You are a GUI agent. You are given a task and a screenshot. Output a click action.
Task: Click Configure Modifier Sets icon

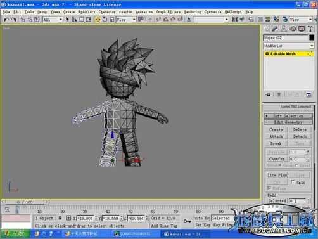click(308, 94)
